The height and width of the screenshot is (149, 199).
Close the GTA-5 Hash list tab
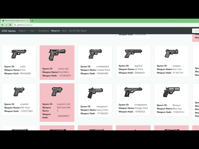[x=28, y=20]
